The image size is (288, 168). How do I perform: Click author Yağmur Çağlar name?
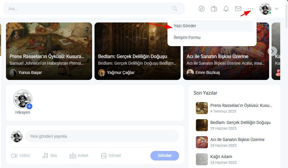coord(121,72)
